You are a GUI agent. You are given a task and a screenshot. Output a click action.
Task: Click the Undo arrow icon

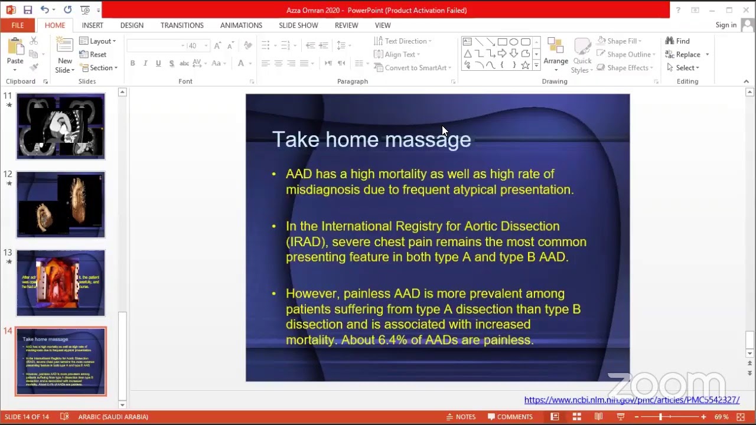[x=45, y=10]
